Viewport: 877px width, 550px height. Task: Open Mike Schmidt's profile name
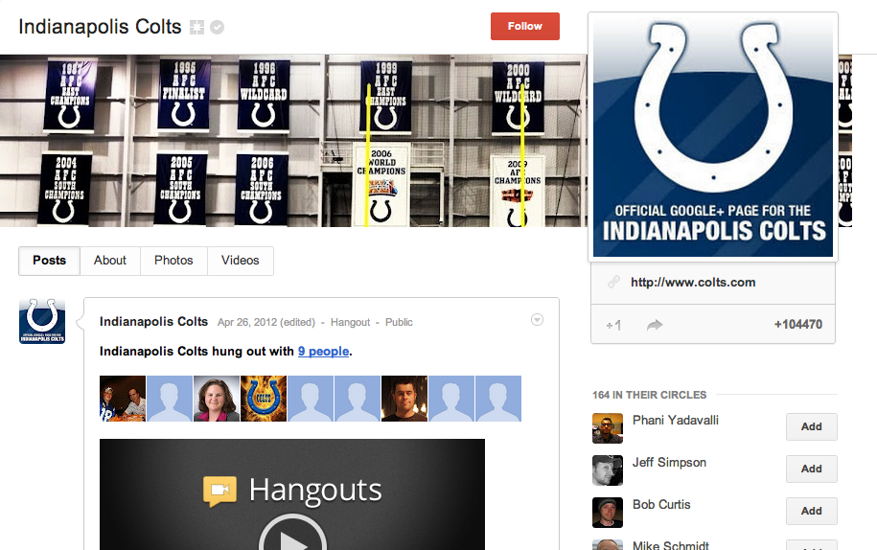670,545
